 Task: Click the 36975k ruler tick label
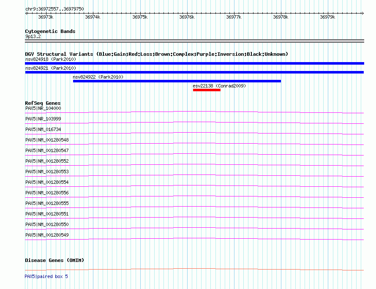pyautogui.click(x=140, y=17)
